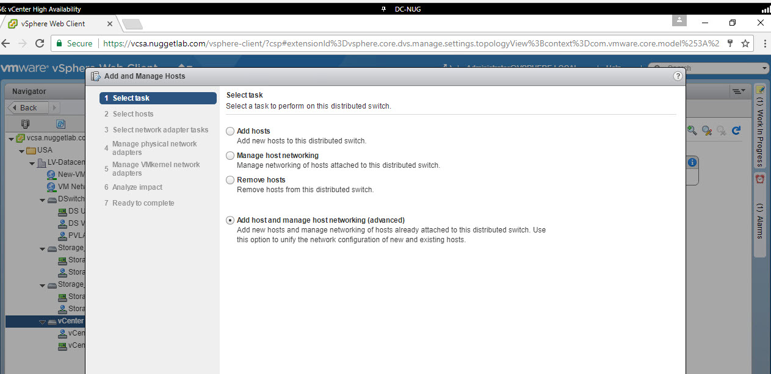Select the Remove hosts radio button
This screenshot has height=374, width=771.
[x=230, y=180]
